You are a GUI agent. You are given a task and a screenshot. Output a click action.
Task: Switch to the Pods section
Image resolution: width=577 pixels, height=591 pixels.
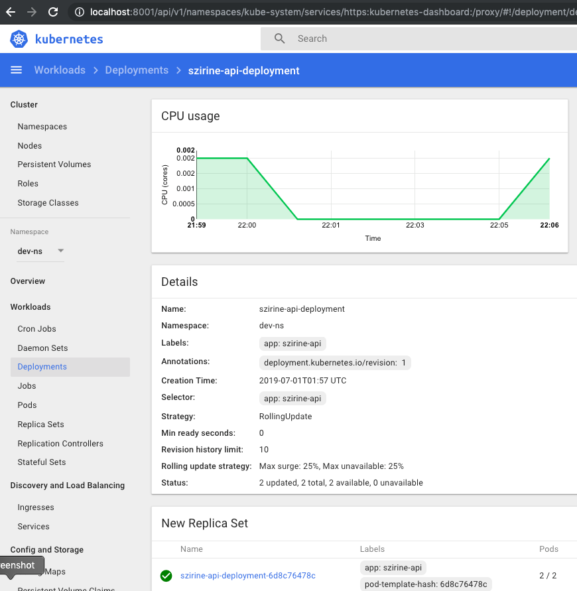[x=27, y=405]
